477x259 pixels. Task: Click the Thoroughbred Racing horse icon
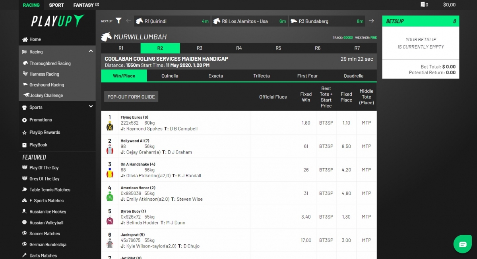pyautogui.click(x=26, y=63)
